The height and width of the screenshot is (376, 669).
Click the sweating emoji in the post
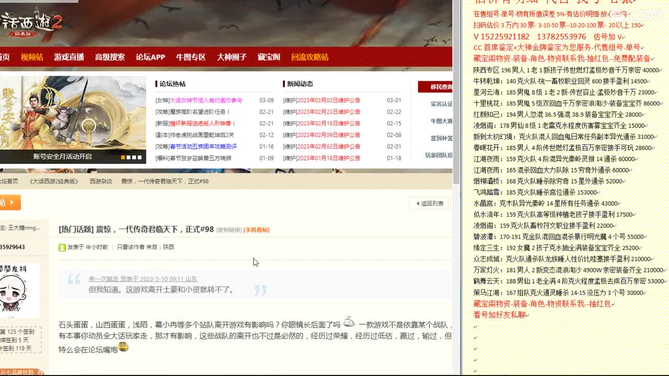click(349, 323)
